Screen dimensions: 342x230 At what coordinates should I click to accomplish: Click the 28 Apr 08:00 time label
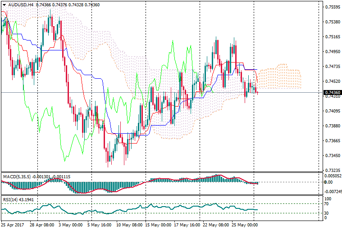point(42,224)
